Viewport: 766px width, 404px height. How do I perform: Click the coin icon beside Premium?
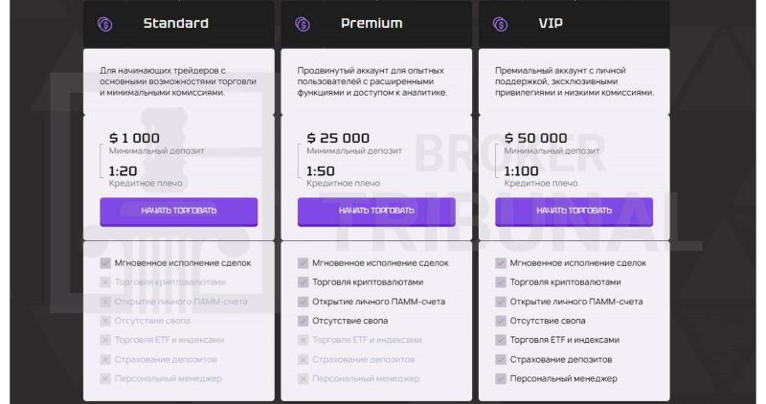[303, 24]
